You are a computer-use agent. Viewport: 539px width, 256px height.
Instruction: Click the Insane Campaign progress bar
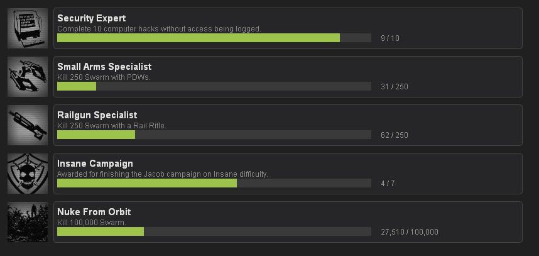214,183
